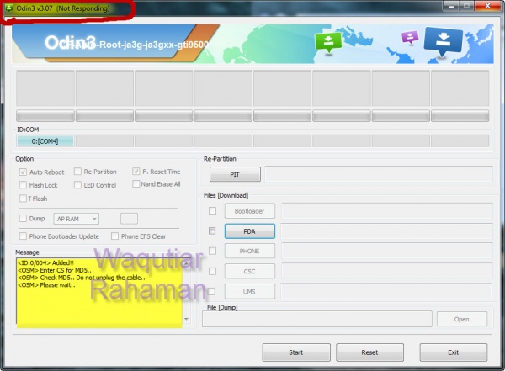
Task: Enable the Phone EFS Clear checkbox
Action: tap(114, 236)
